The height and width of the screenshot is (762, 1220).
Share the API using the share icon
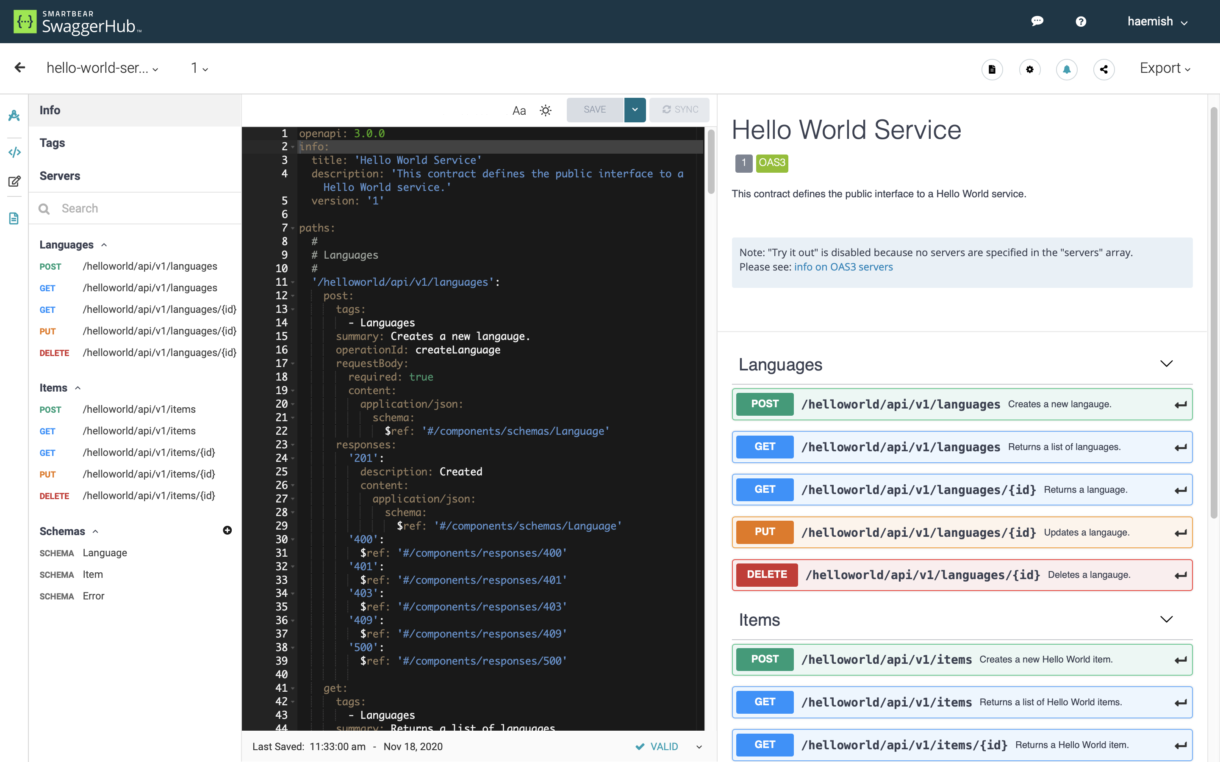point(1104,69)
